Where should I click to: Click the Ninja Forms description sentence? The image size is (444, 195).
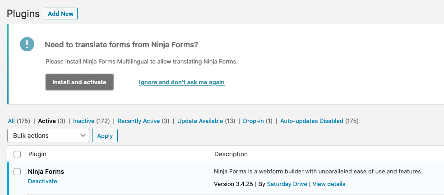[318, 172]
